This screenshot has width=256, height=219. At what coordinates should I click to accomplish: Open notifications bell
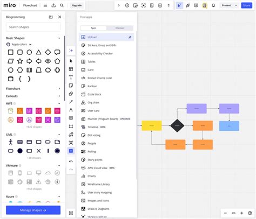213,5
